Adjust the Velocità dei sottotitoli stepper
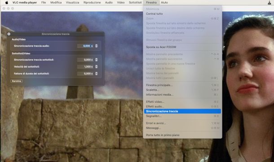 pyautogui.click(x=96, y=67)
